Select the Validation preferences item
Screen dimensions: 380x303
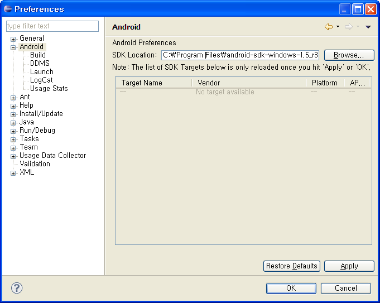35,164
